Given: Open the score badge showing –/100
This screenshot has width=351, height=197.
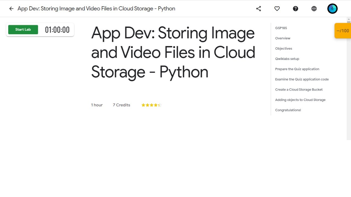Looking at the screenshot, I should [343, 31].
